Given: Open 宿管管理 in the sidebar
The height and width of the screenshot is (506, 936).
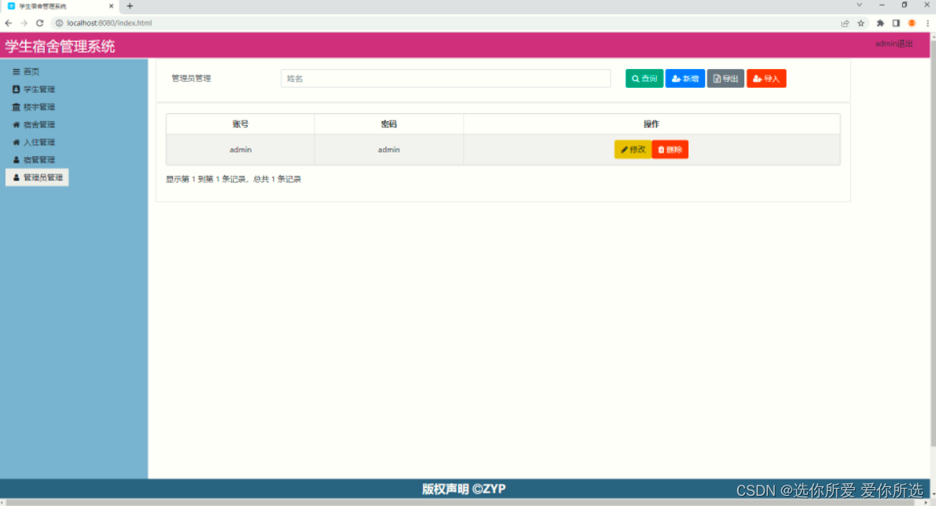Looking at the screenshot, I should coord(34,160).
